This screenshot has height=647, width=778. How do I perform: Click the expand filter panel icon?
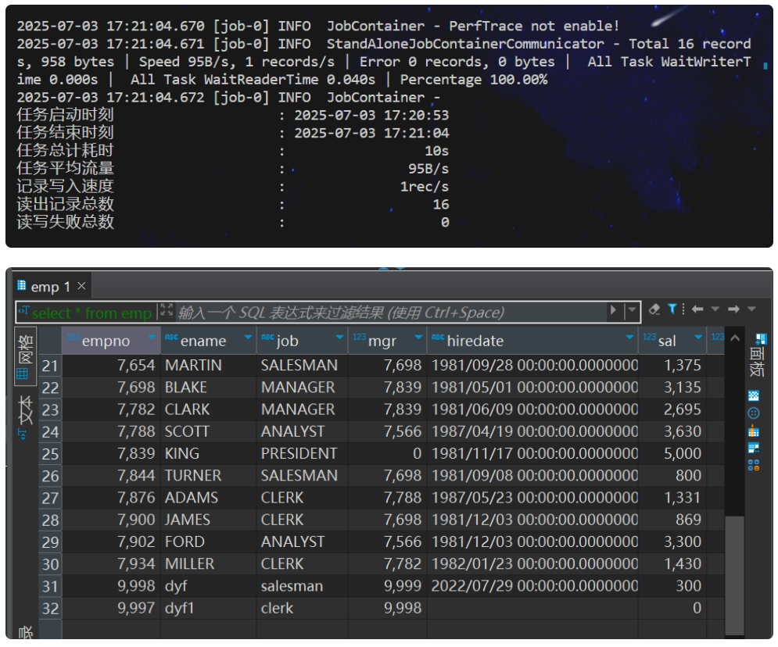tap(167, 311)
